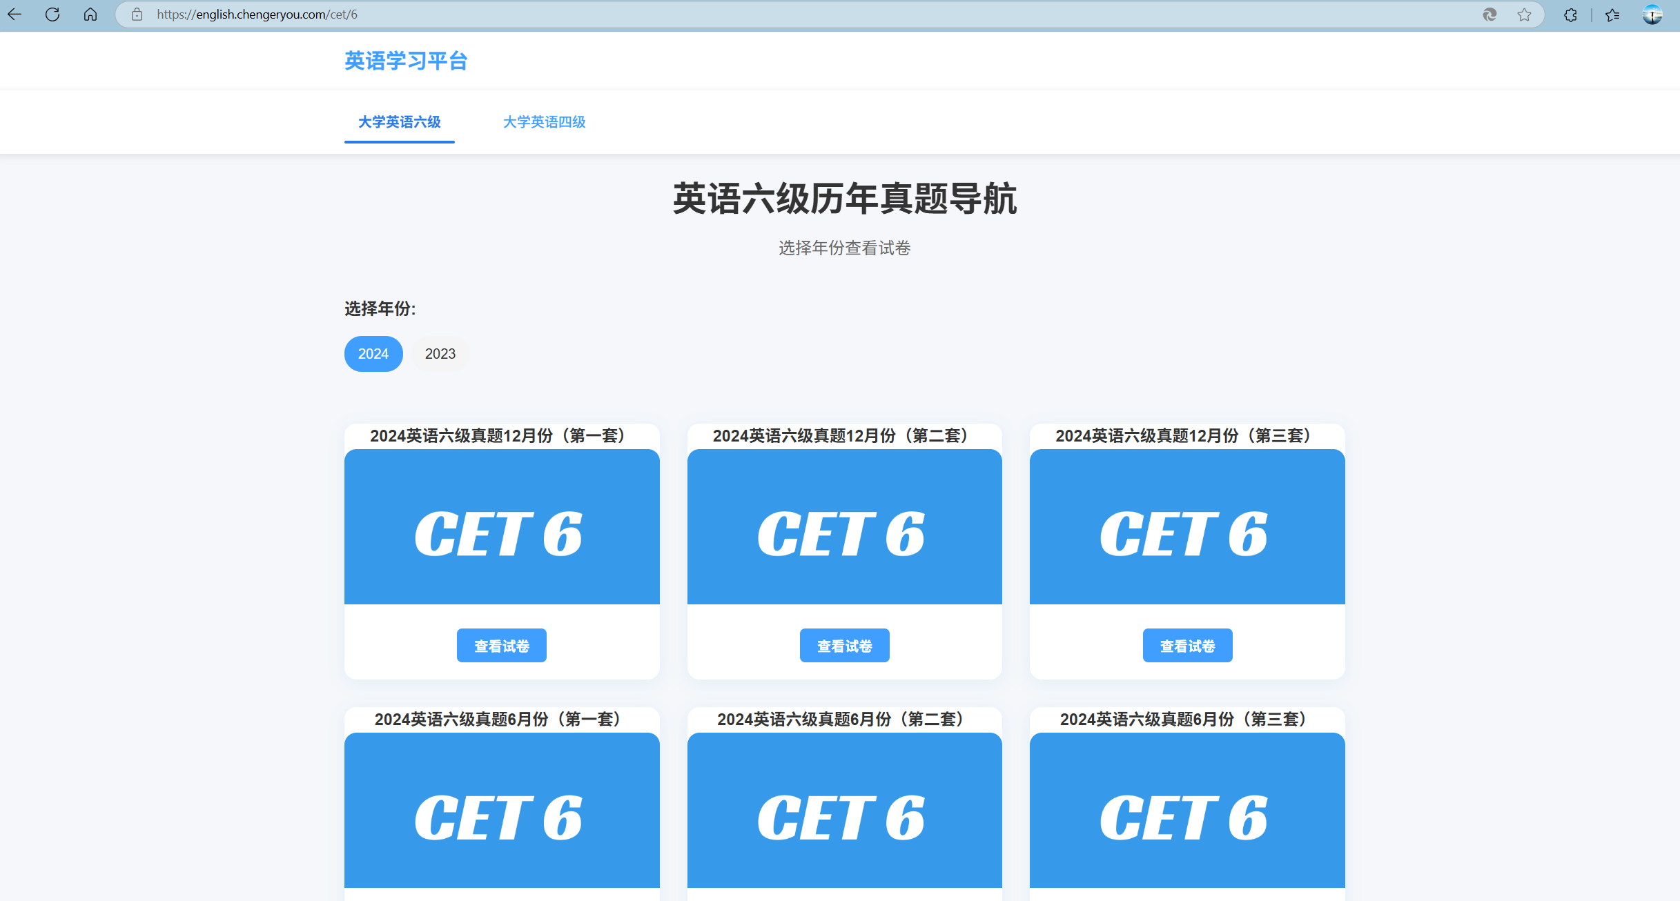
Task: Add this page to favorites via star icon
Action: tap(1523, 14)
